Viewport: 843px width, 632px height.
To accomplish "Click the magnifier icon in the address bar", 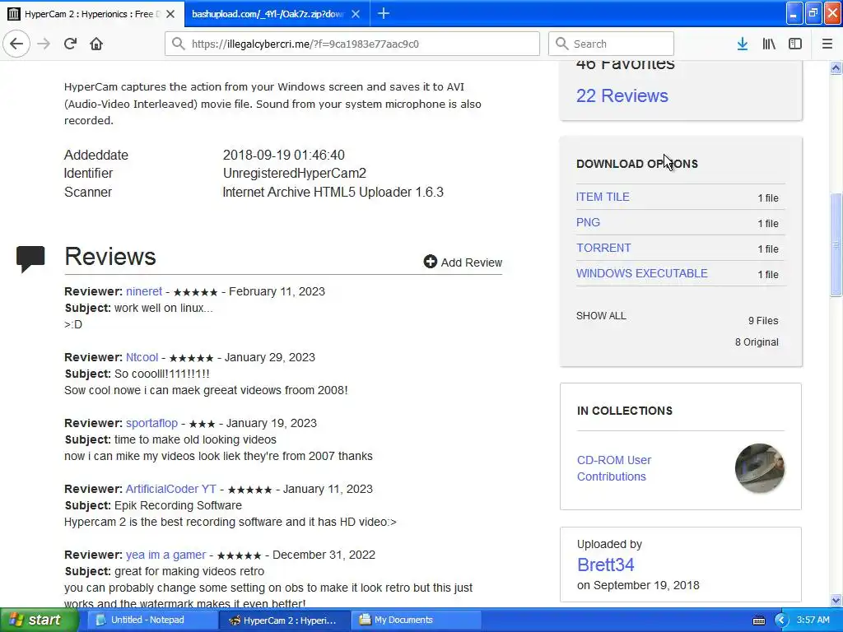I will coord(178,44).
